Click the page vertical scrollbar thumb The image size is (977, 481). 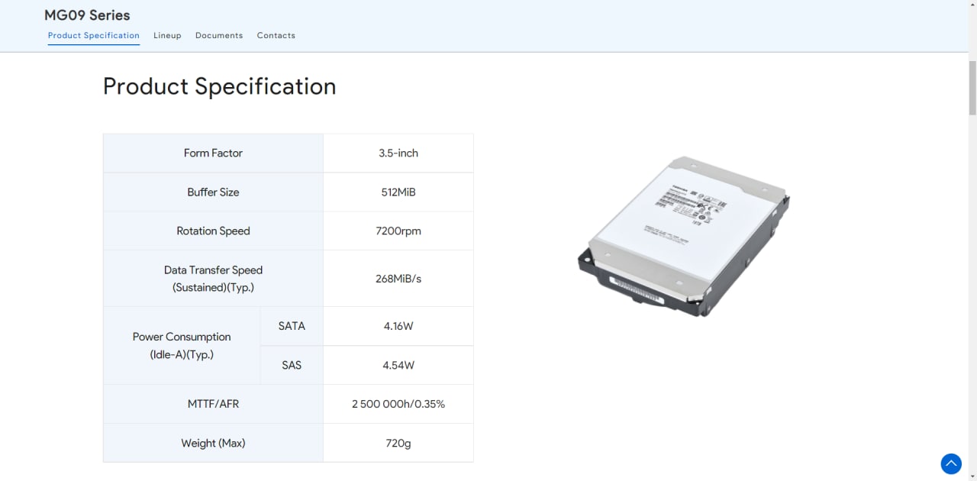[x=972, y=88]
